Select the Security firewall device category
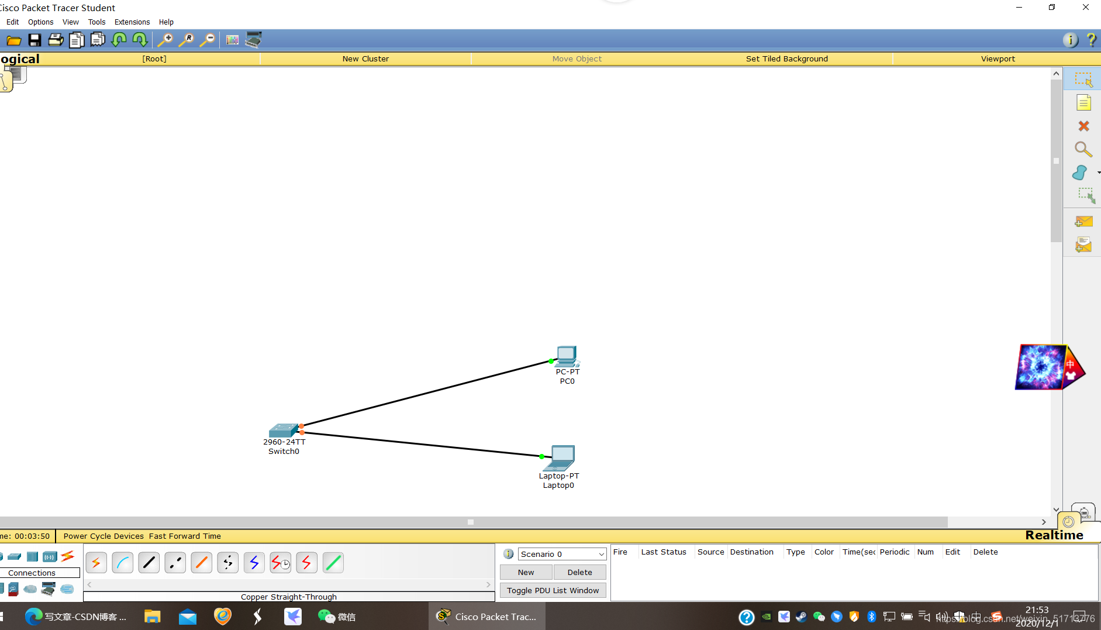 13,589
